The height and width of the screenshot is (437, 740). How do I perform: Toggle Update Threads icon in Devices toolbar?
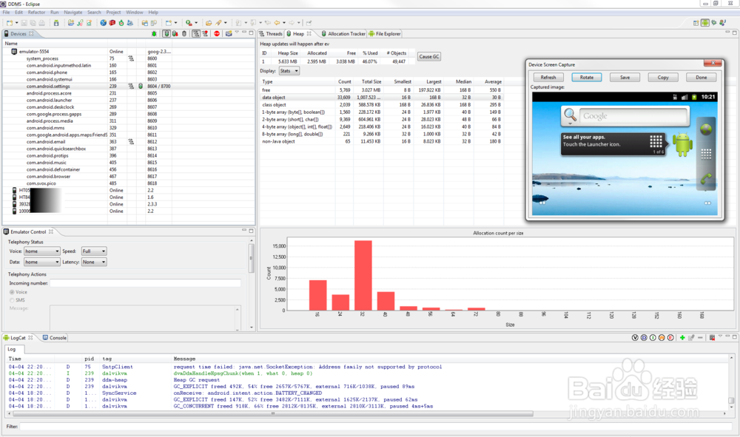[x=196, y=34]
